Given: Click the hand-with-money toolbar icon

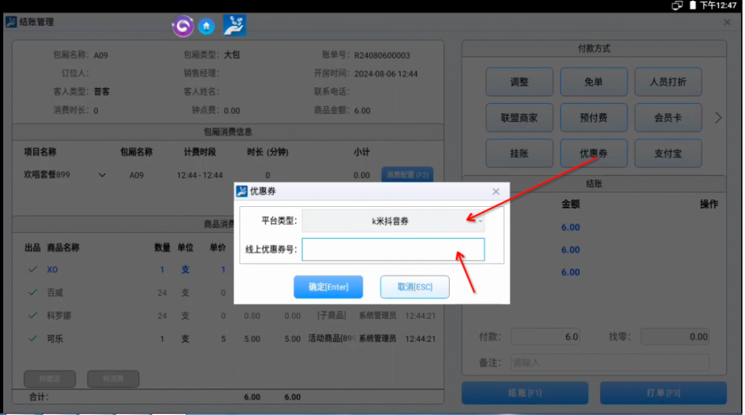Looking at the screenshot, I should pos(233,25).
